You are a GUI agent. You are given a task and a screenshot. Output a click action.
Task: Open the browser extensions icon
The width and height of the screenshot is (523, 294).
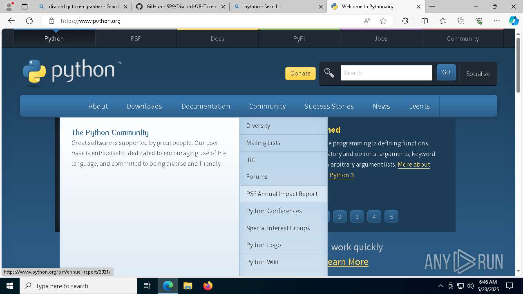pyautogui.click(x=405, y=21)
